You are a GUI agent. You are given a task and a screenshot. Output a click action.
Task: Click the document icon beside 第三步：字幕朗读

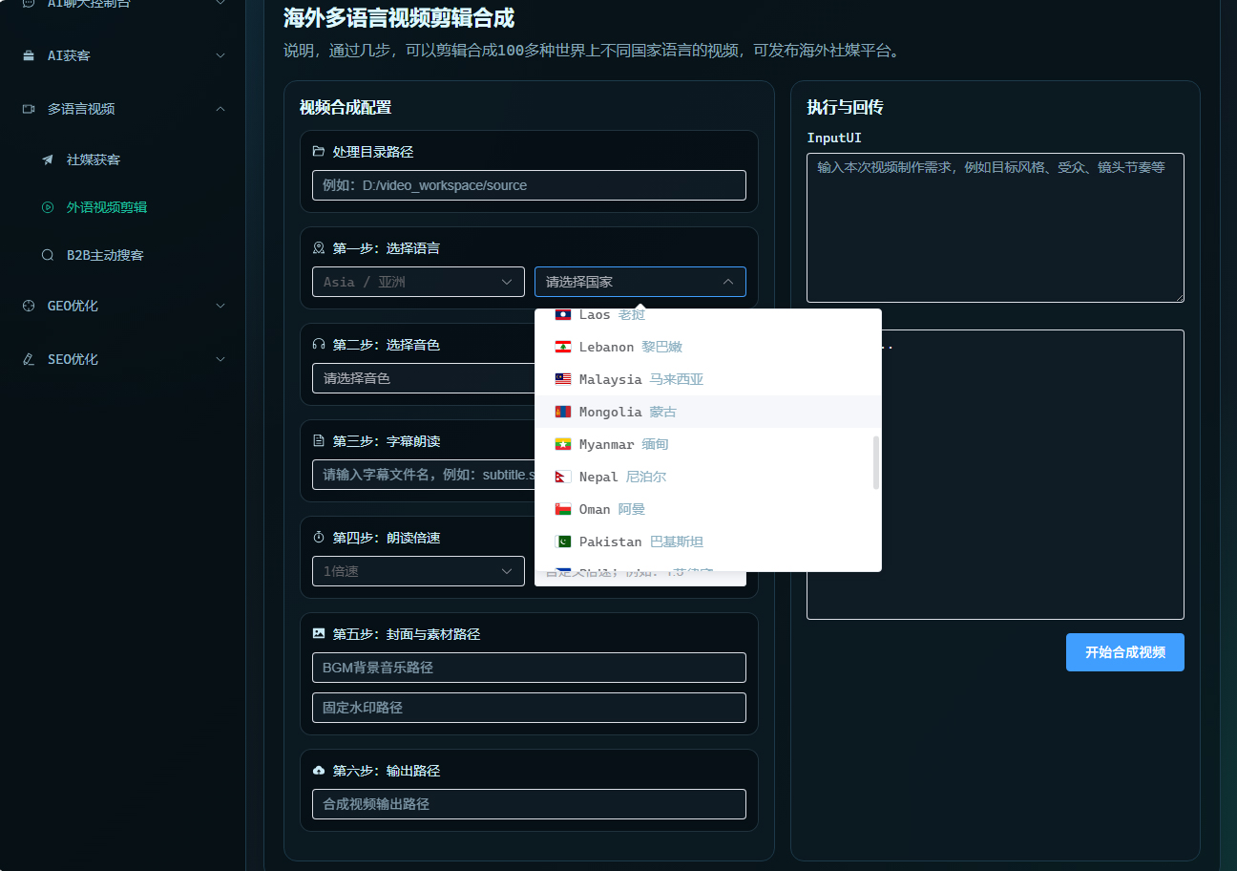[x=319, y=441]
